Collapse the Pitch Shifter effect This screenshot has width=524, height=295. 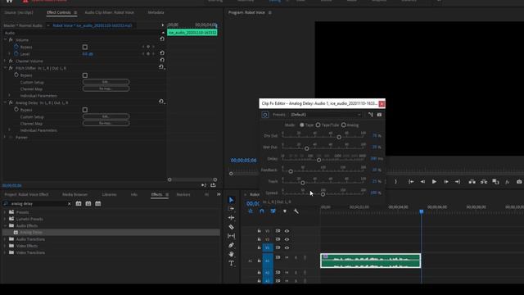[5, 68]
